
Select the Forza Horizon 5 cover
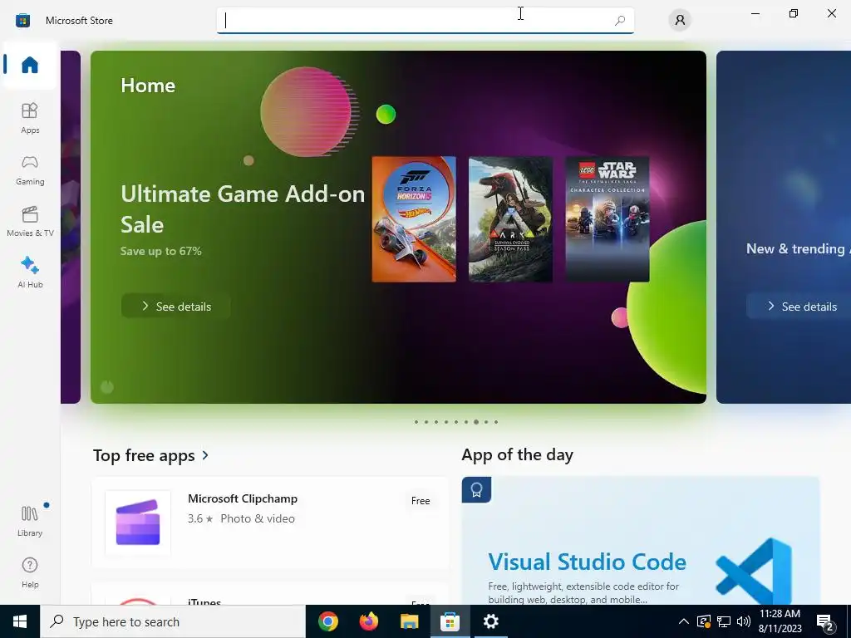click(414, 219)
